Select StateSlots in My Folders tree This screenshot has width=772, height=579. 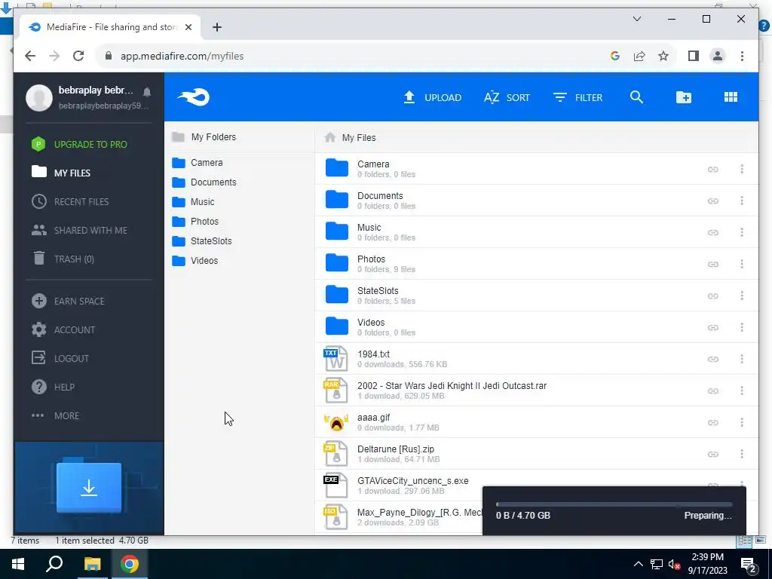pos(202,241)
